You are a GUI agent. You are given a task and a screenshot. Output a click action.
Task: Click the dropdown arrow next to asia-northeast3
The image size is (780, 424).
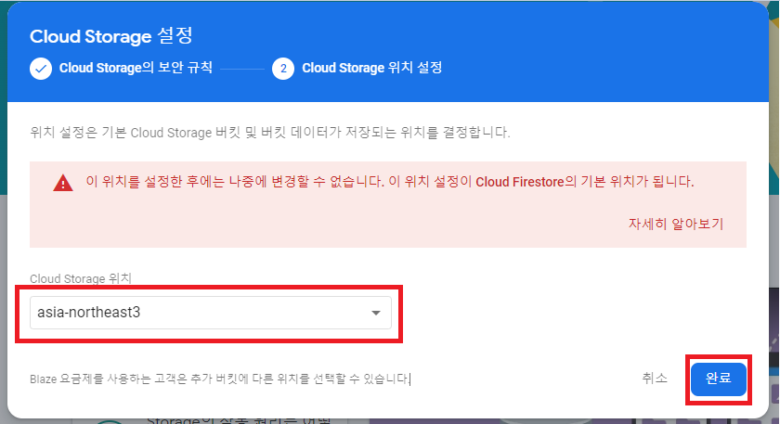tap(376, 313)
